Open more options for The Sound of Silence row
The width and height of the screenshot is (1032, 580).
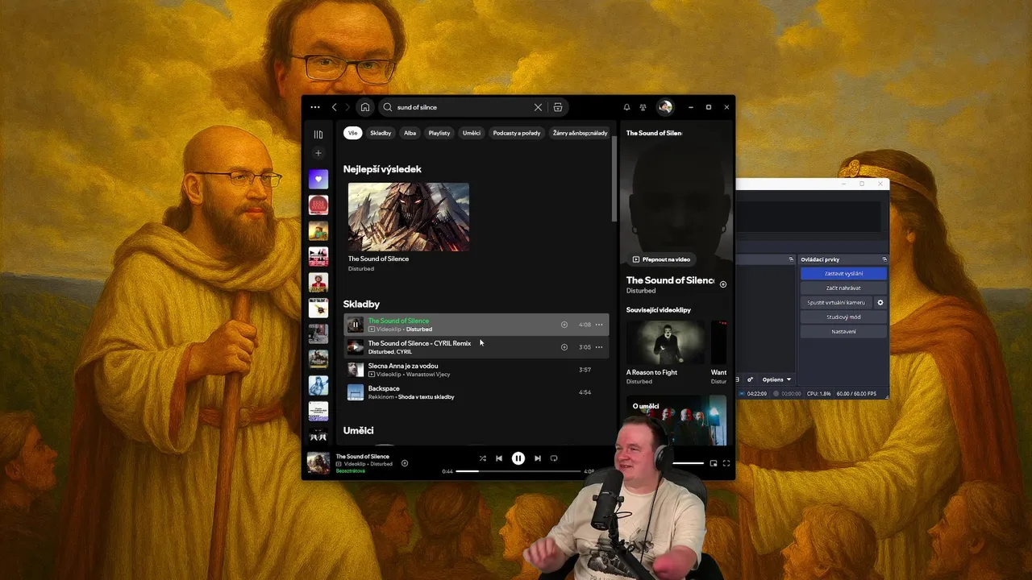599,325
